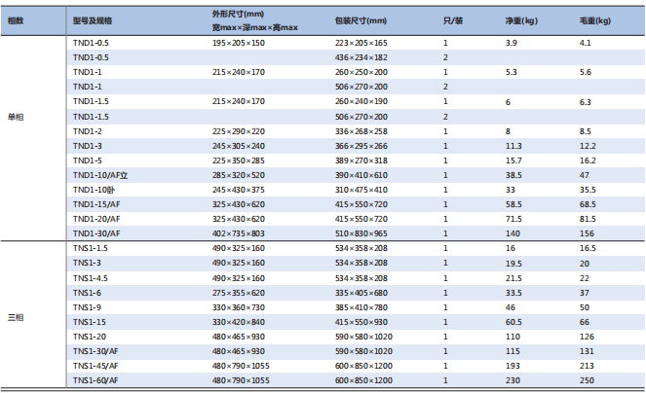Viewport: 646px width, 393px height.
Task: Select the 三相 phase category cell
Action: [x=16, y=317]
